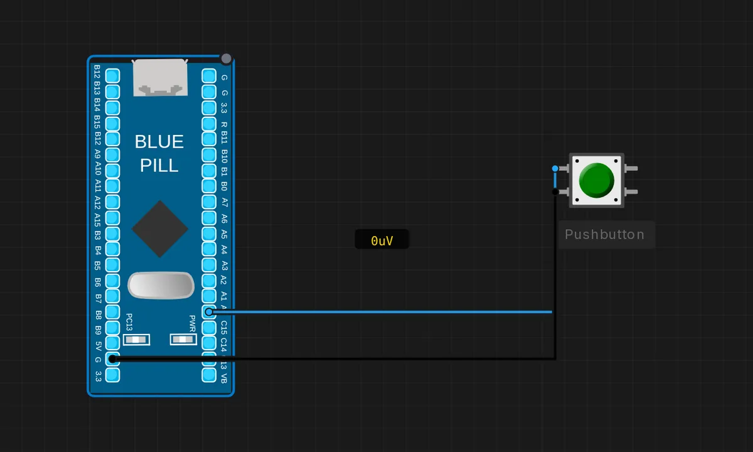Image resolution: width=753 pixels, height=452 pixels.
Task: Click the pushbutton's lower-right lead
Action: (x=631, y=191)
